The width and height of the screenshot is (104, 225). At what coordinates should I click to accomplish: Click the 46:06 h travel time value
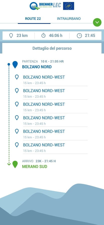[56, 36]
